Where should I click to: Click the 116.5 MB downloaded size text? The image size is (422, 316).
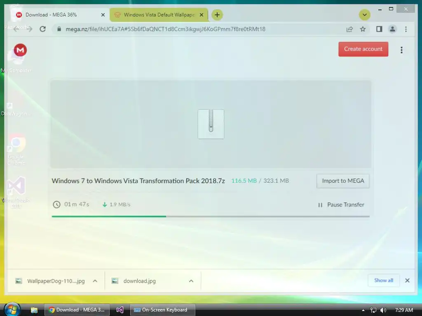pyautogui.click(x=244, y=181)
